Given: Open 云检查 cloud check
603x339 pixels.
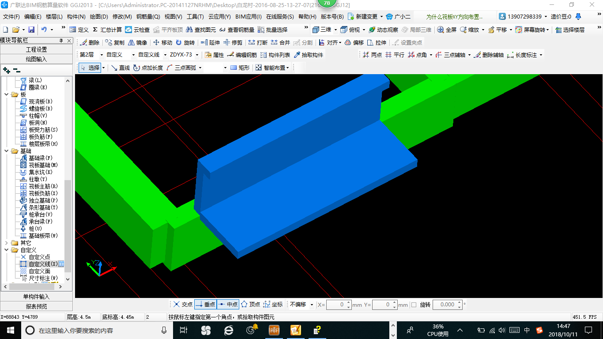Looking at the screenshot, I should click(137, 30).
